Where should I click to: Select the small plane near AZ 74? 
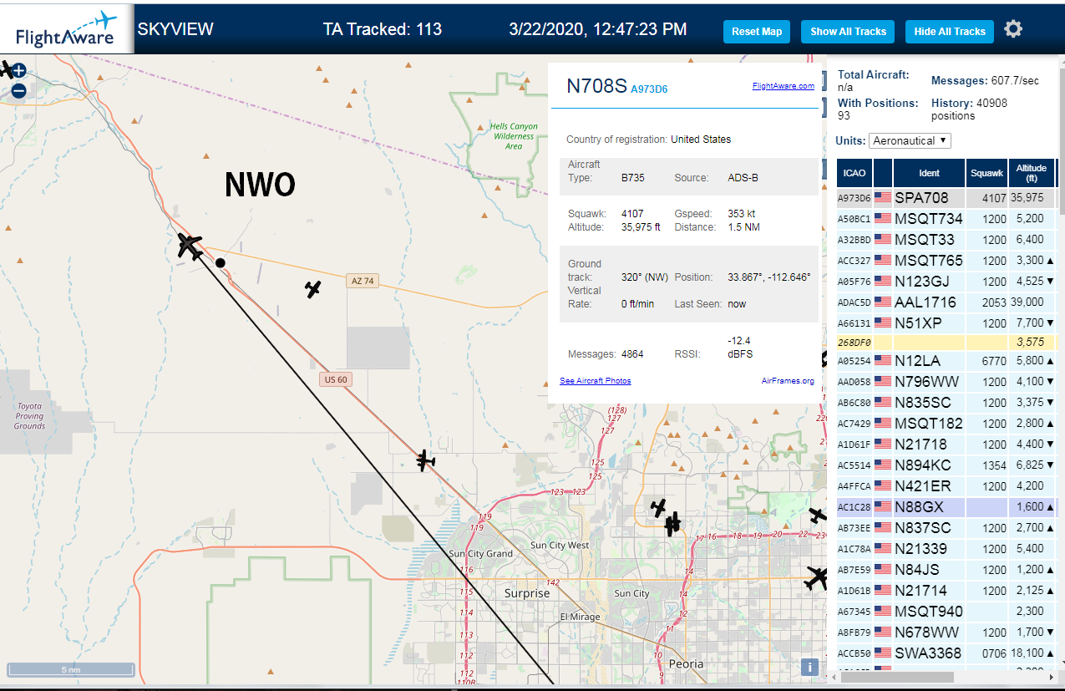coord(313,289)
